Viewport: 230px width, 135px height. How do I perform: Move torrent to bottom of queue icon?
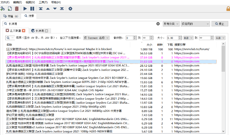[x=62, y=9]
